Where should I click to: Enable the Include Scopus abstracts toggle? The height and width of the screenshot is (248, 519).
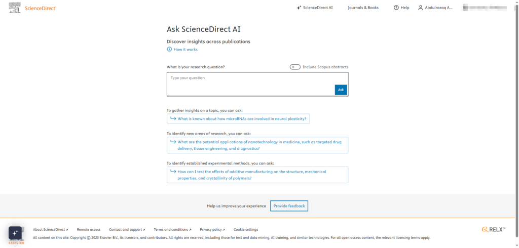pos(295,67)
